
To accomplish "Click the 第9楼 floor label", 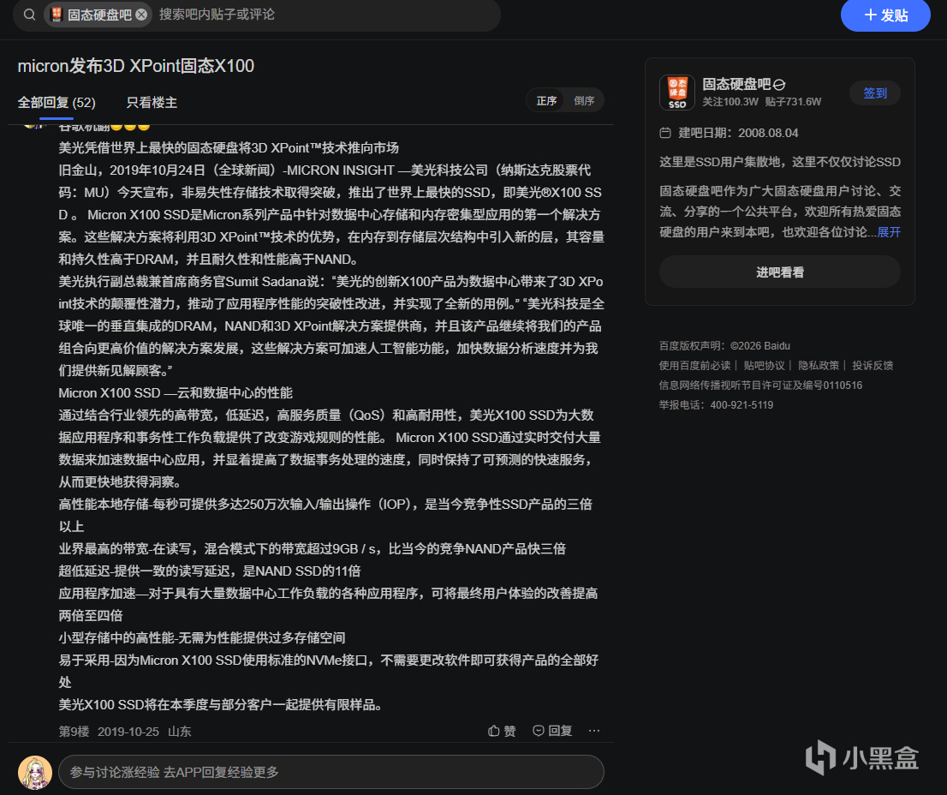I will [x=74, y=732].
